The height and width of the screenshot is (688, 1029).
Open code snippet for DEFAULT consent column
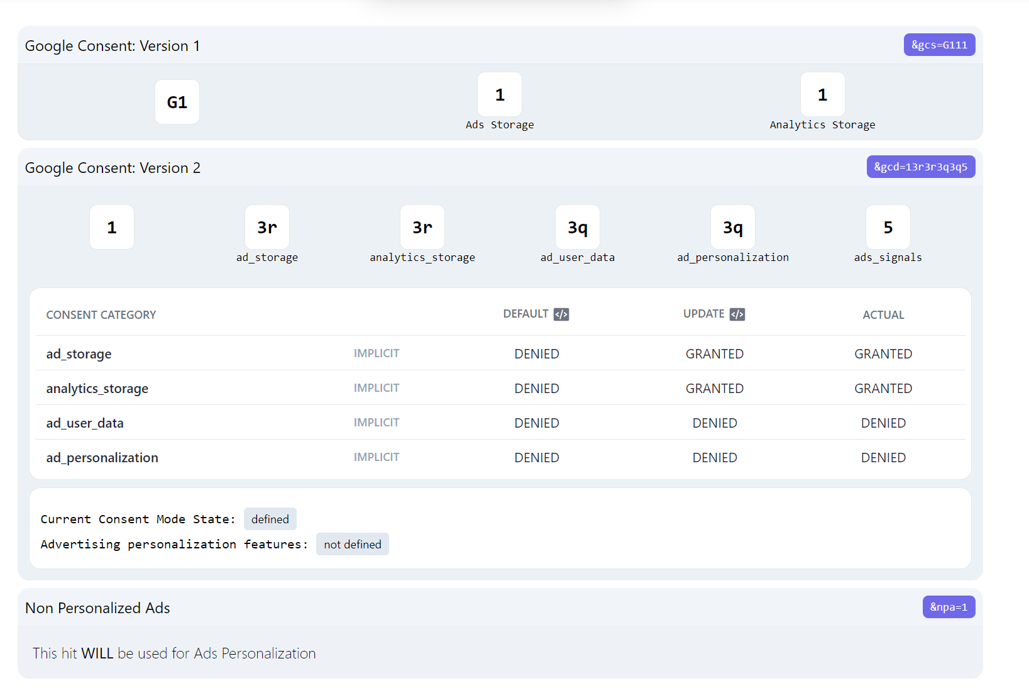pyautogui.click(x=562, y=314)
